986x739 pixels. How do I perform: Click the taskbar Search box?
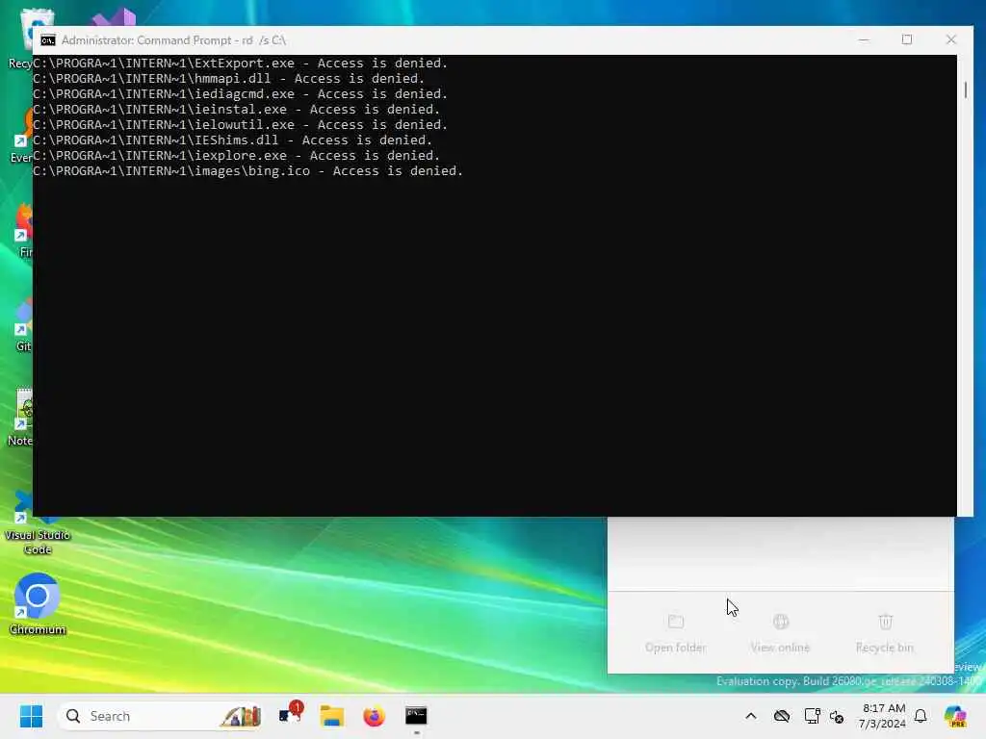[161, 716]
